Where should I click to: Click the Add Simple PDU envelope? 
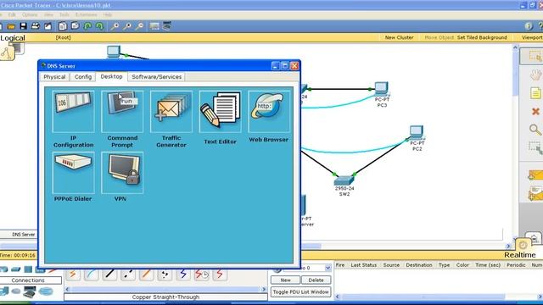(x=535, y=175)
